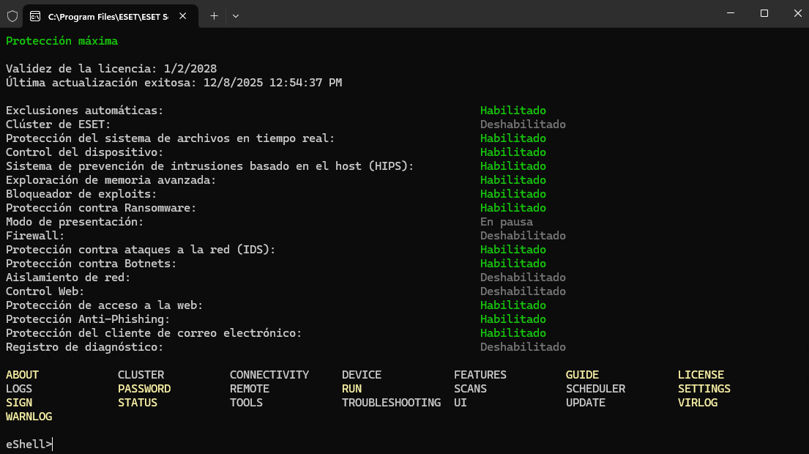Maximize the terminal window
809x454 pixels.
764,13
